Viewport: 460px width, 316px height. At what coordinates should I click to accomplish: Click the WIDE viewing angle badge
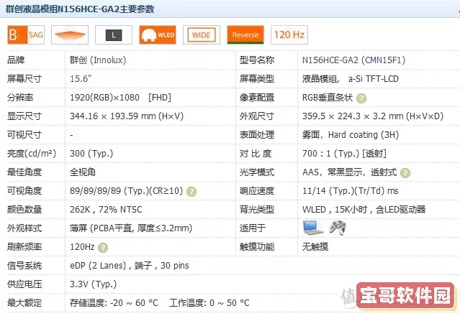point(202,34)
